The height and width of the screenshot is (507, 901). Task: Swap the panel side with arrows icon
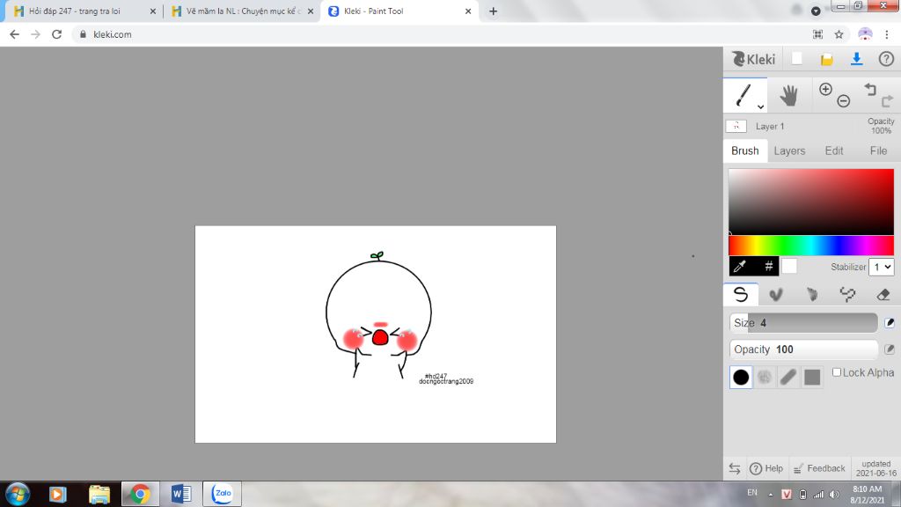[x=735, y=468]
